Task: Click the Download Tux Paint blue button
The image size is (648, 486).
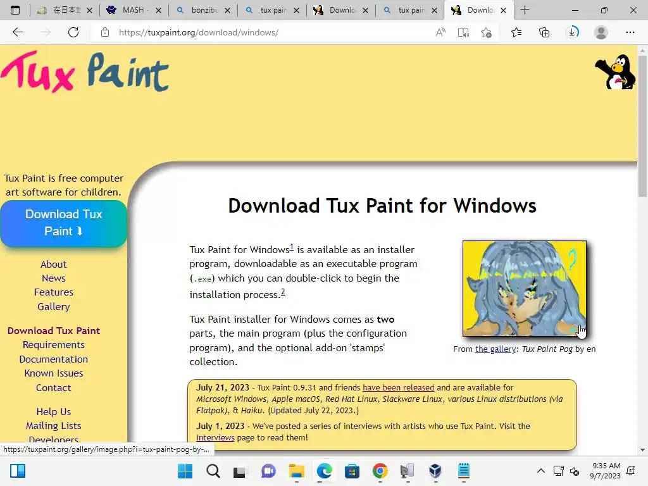Action: point(64,223)
